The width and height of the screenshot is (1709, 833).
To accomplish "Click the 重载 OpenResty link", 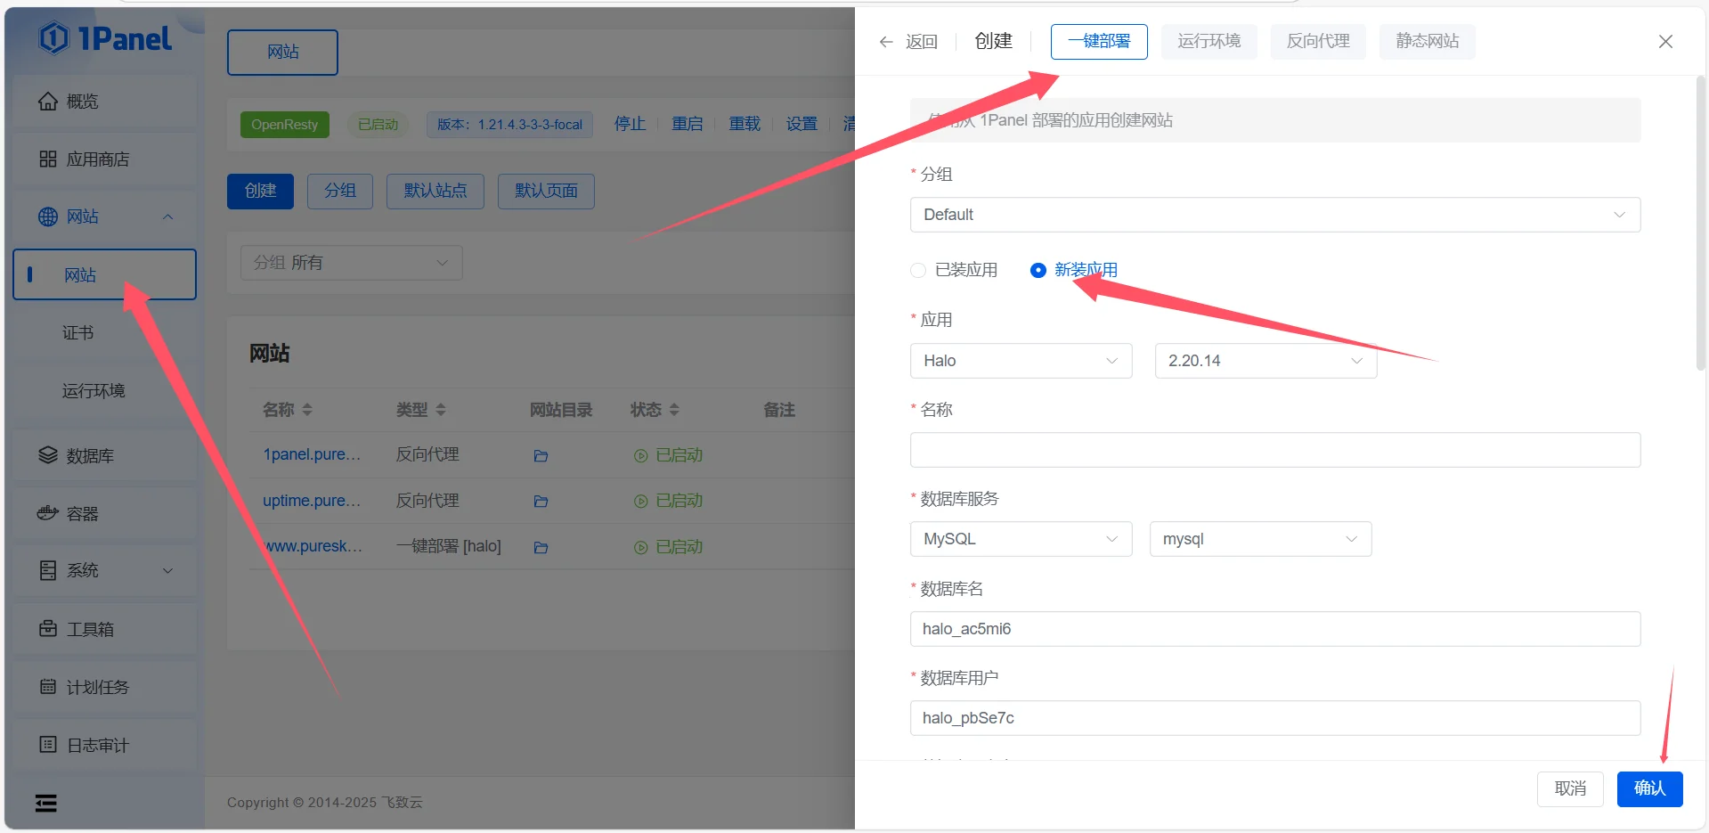I will tap(745, 124).
